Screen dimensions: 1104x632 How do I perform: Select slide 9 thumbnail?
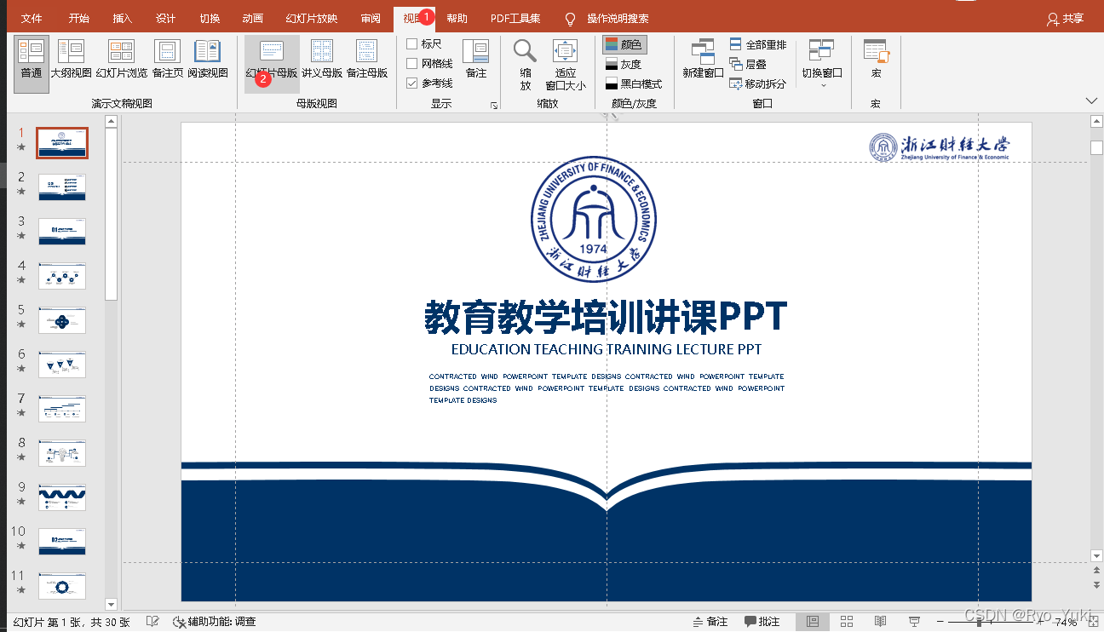point(62,497)
